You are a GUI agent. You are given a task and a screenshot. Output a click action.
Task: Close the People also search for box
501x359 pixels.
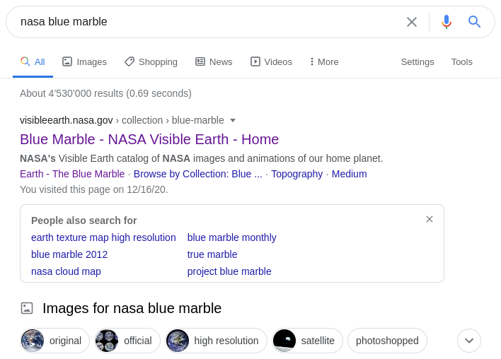(430, 219)
